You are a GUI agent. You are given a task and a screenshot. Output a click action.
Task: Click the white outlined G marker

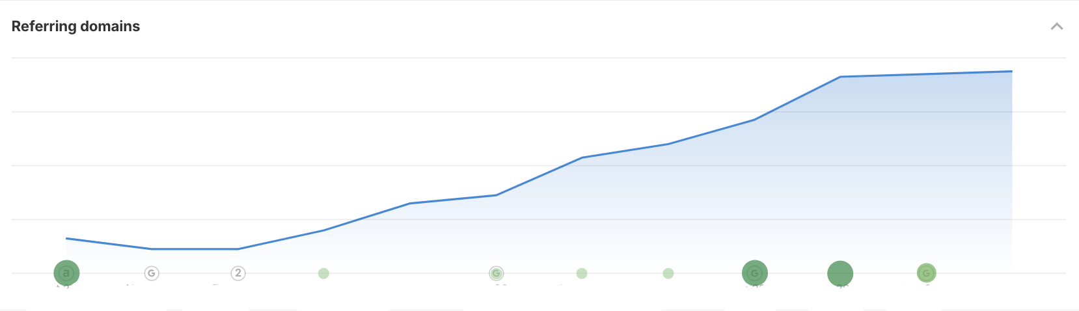(x=152, y=273)
